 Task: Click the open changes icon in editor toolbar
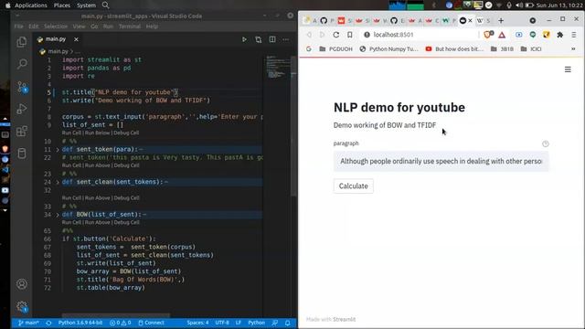258,39
